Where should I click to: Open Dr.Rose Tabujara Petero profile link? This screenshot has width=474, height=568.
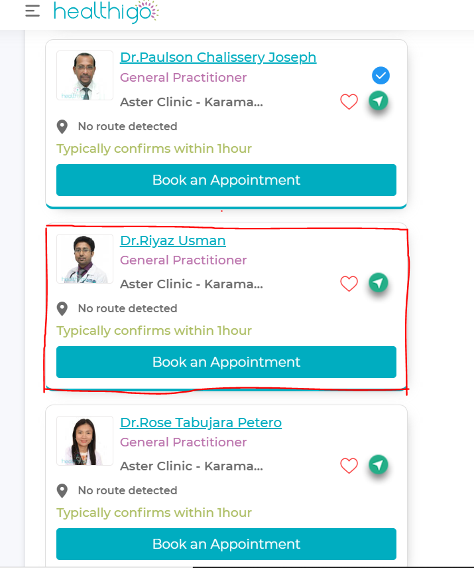(x=201, y=423)
